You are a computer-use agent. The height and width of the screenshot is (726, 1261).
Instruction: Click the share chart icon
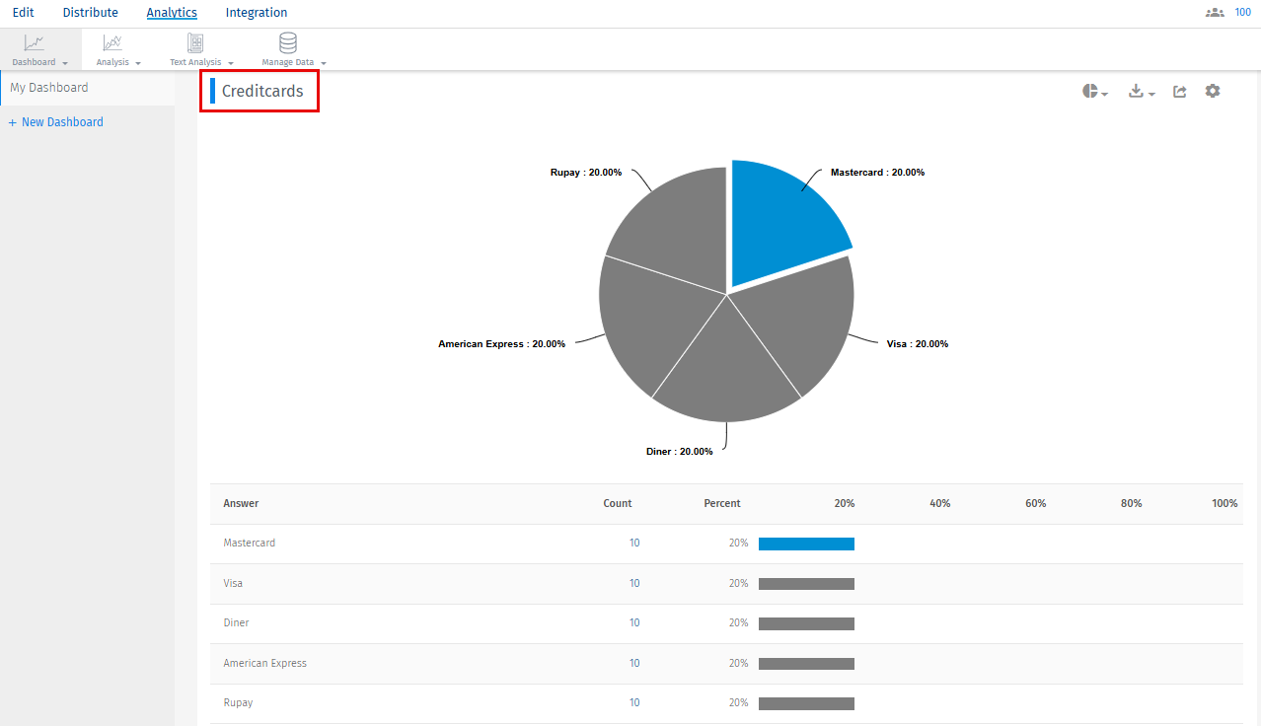pyautogui.click(x=1179, y=91)
